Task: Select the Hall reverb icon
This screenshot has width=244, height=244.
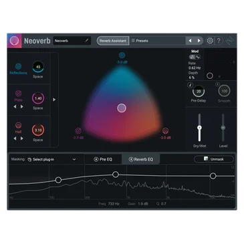Action: click(x=18, y=125)
